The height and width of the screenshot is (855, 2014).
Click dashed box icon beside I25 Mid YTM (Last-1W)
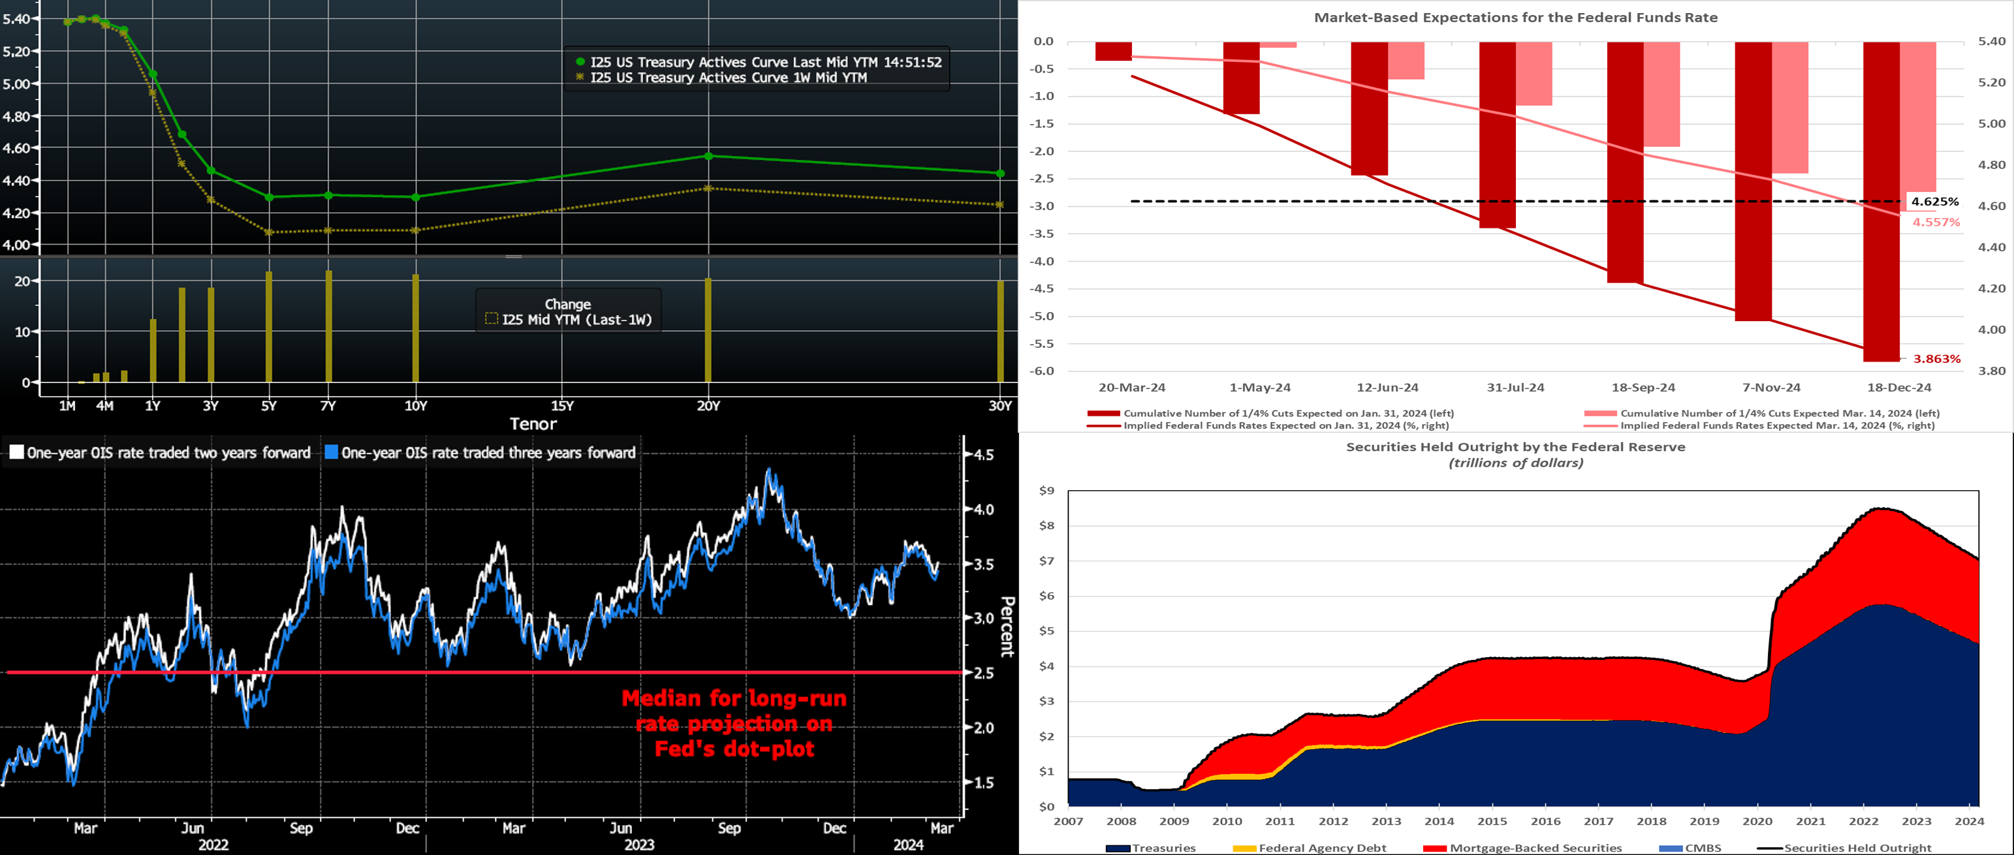[x=492, y=319]
